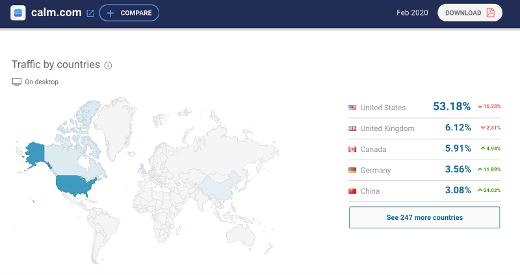Click the PDF icon in Download button
This screenshot has height=275, width=520.
(491, 12)
